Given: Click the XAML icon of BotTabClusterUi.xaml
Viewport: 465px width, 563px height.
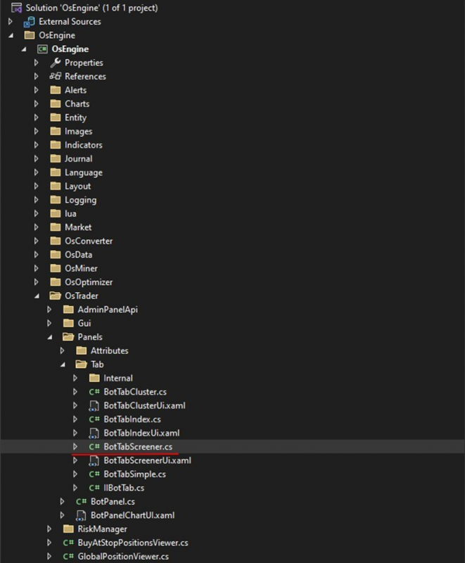Looking at the screenshot, I should pyautogui.click(x=94, y=406).
